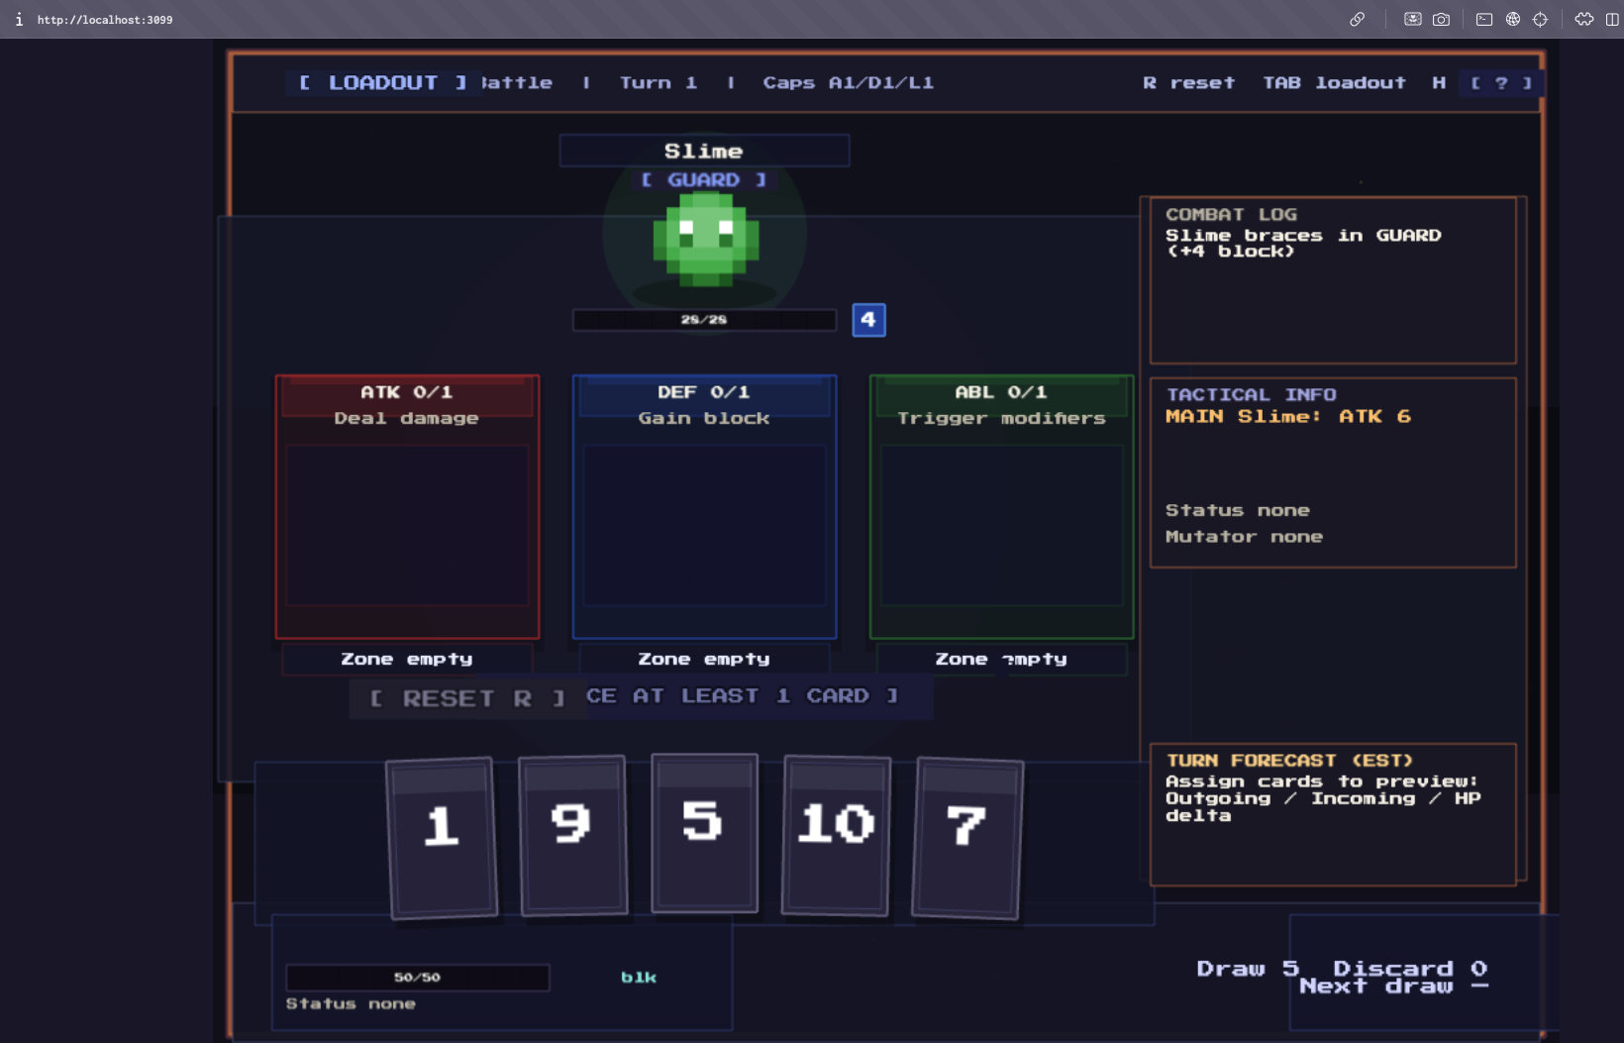The image size is (1624, 1043).
Task: Open the terminal console icon
Action: [1483, 20]
